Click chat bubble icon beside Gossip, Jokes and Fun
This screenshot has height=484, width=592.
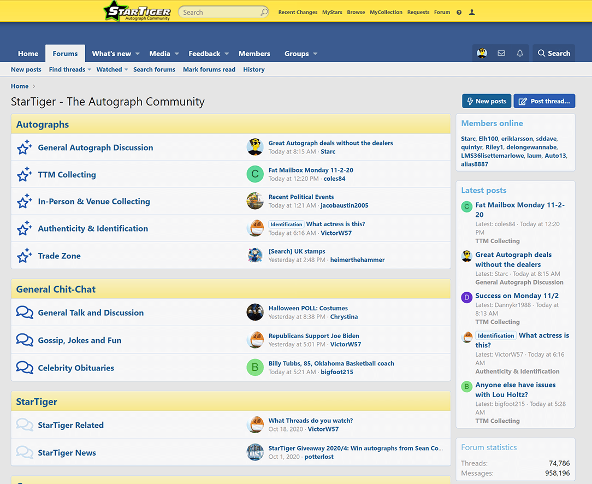pos(25,340)
